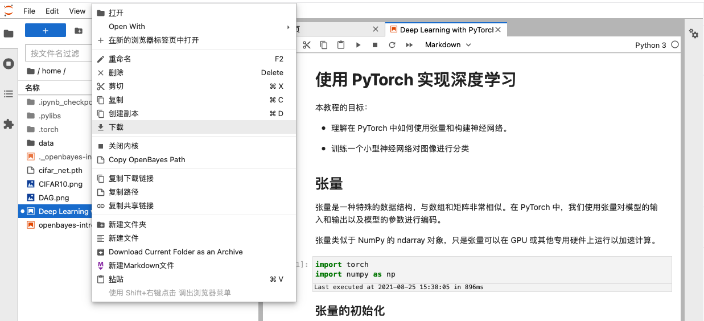Viewport: 704px width, 321px height.
Task: Click the paste cells clipboard icon in toolbar
Action: (x=341, y=45)
